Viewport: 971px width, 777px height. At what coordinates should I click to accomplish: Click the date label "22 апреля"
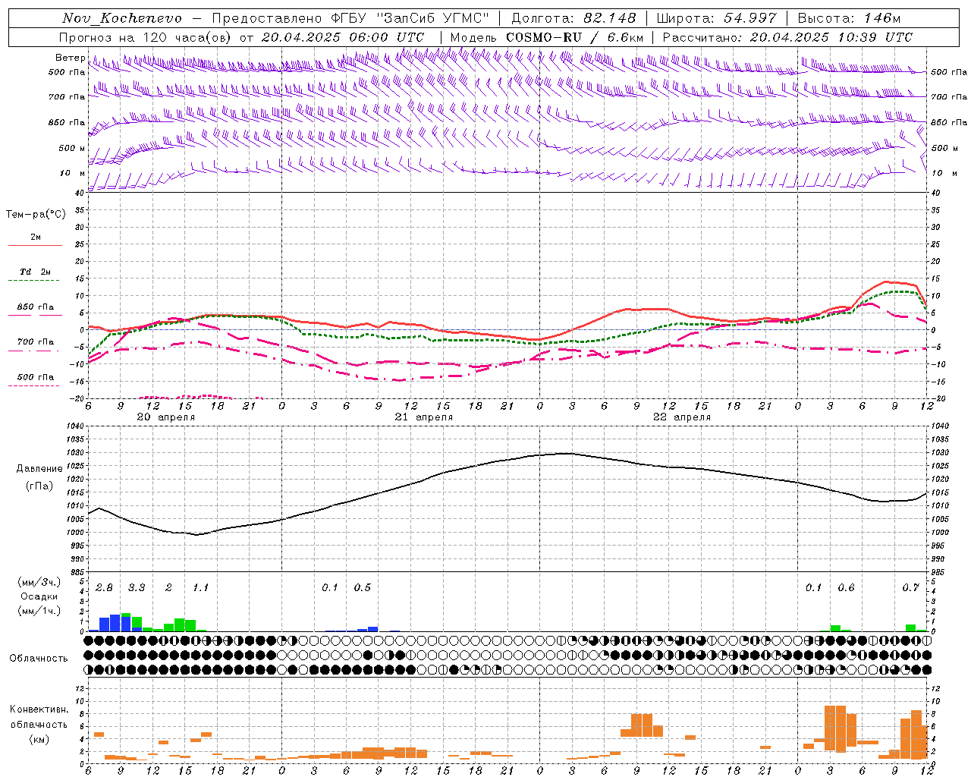point(682,417)
